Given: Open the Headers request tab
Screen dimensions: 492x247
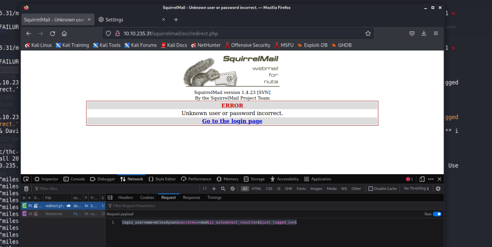Looking at the screenshot, I should [x=125, y=198].
